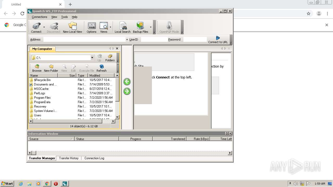Click the Windows Start button
Image resolution: width=333 pixels, height=187 pixels.
(7, 183)
